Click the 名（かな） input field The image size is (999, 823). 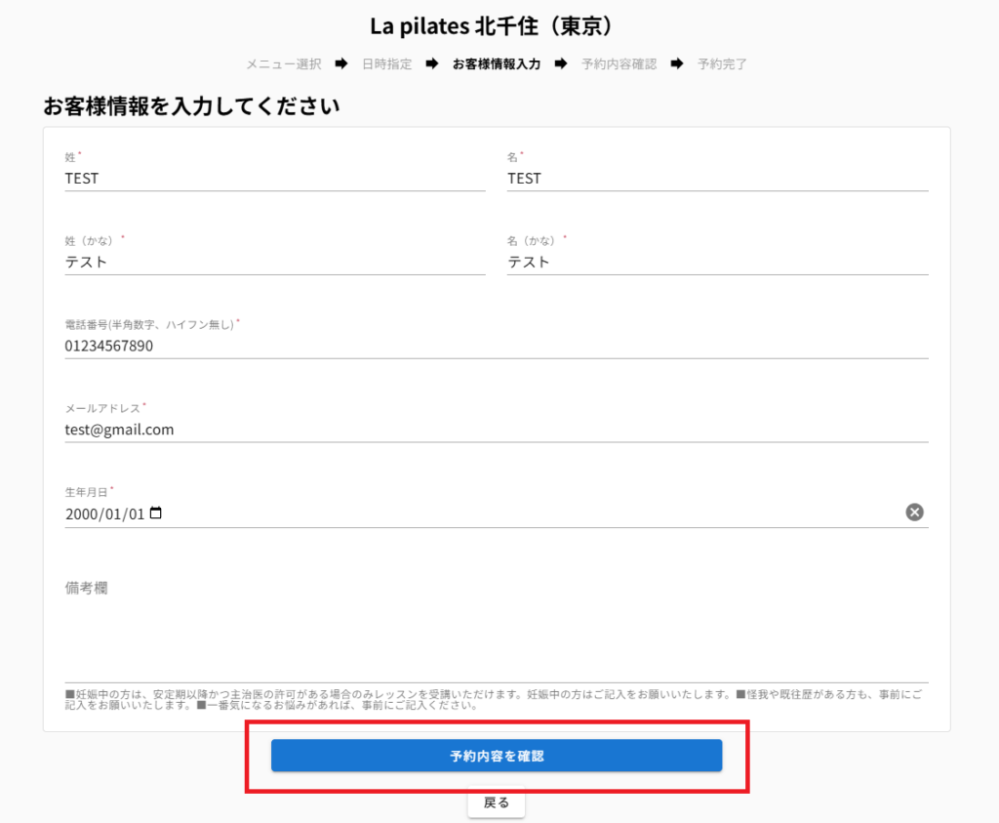pos(717,262)
